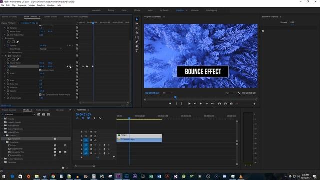Select free draw bezier under Opacity
Image resolution: width=320 pixels, height=180 pixels.
(18, 42)
